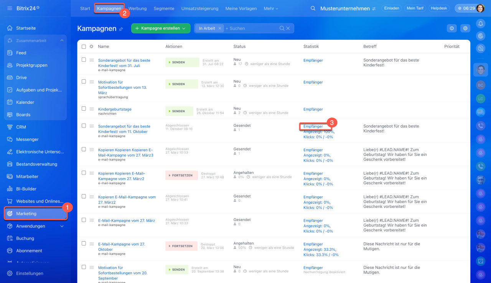Expand the Kampagne erstellen dropdown arrow
Screen dimensions: 491x283
click(184, 28)
